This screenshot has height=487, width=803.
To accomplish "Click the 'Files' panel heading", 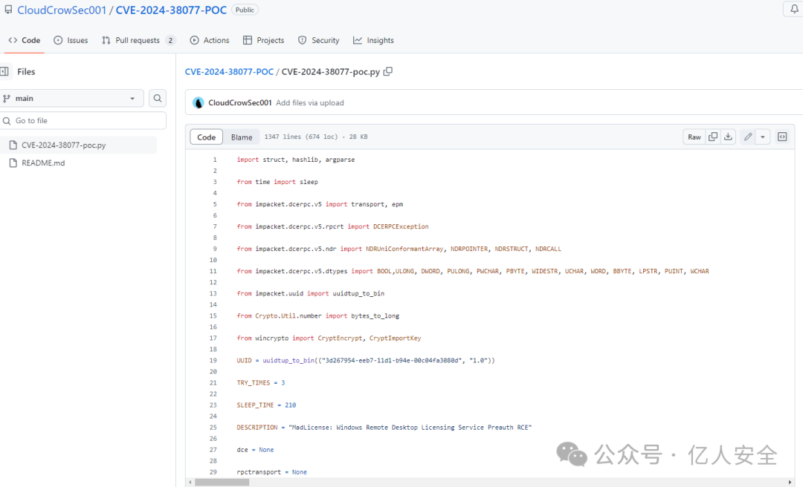I will coord(26,71).
